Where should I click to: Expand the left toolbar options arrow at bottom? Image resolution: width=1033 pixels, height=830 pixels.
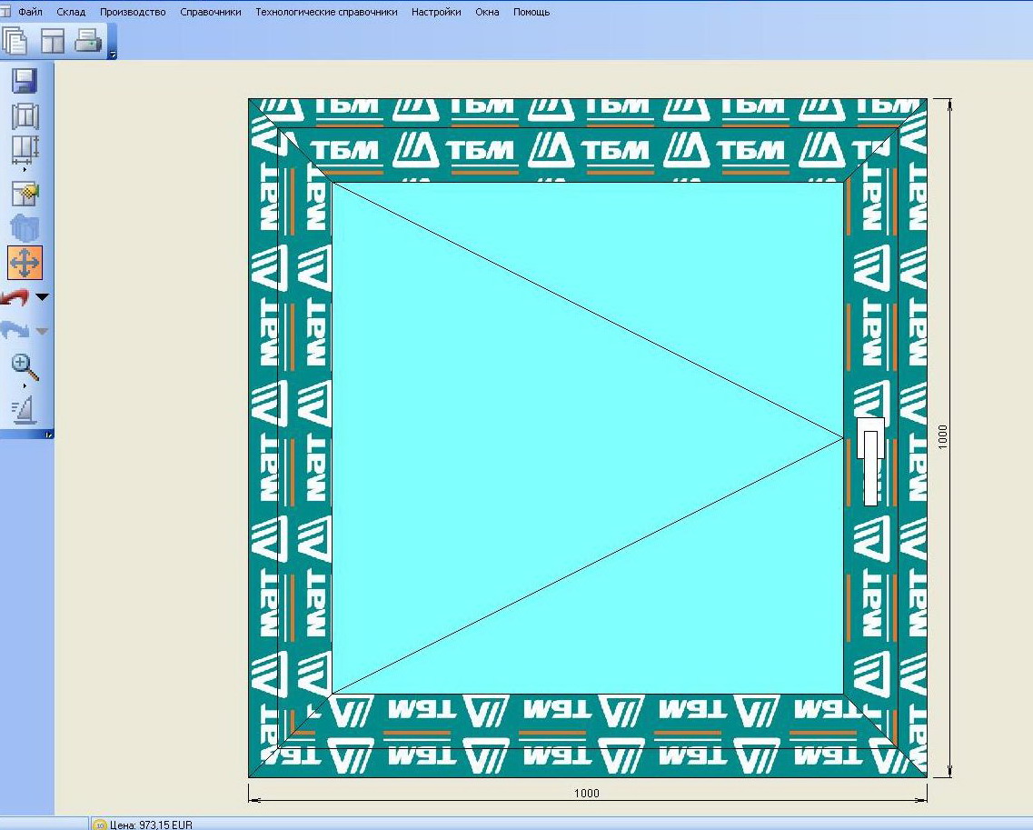pos(48,435)
